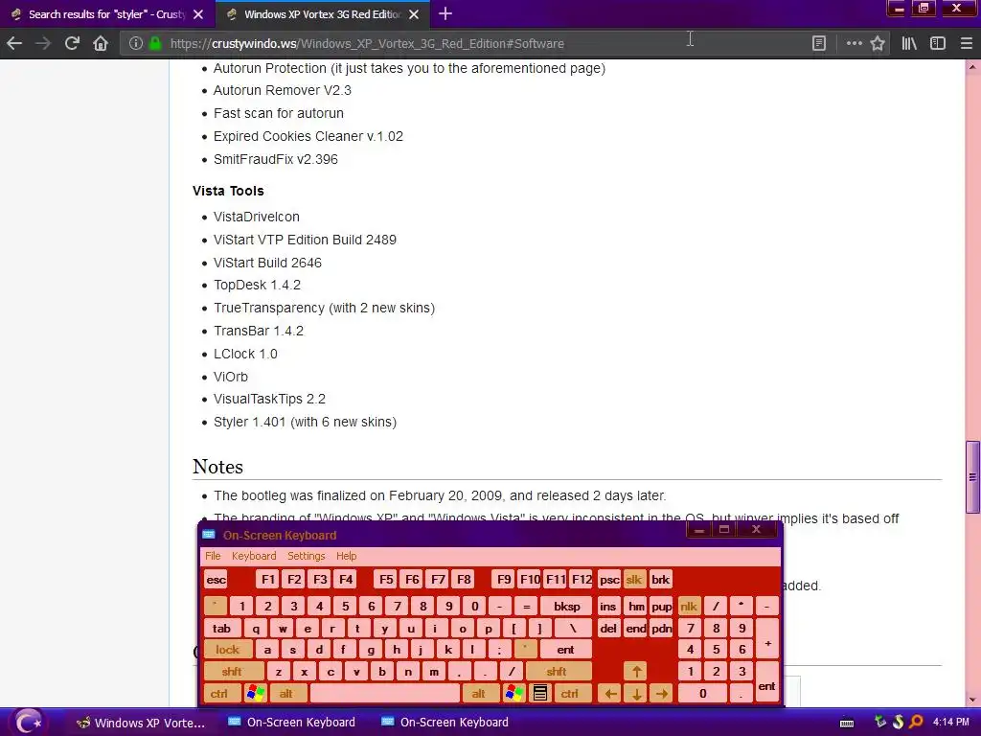Click the main ent key
Screen dimensions: 981x736
coord(565,650)
